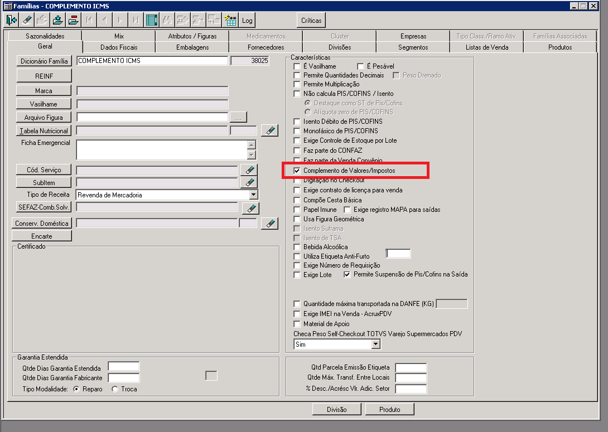The image size is (608, 432).
Task: Check Monofásico de PIS/COFINS
Action: click(297, 131)
